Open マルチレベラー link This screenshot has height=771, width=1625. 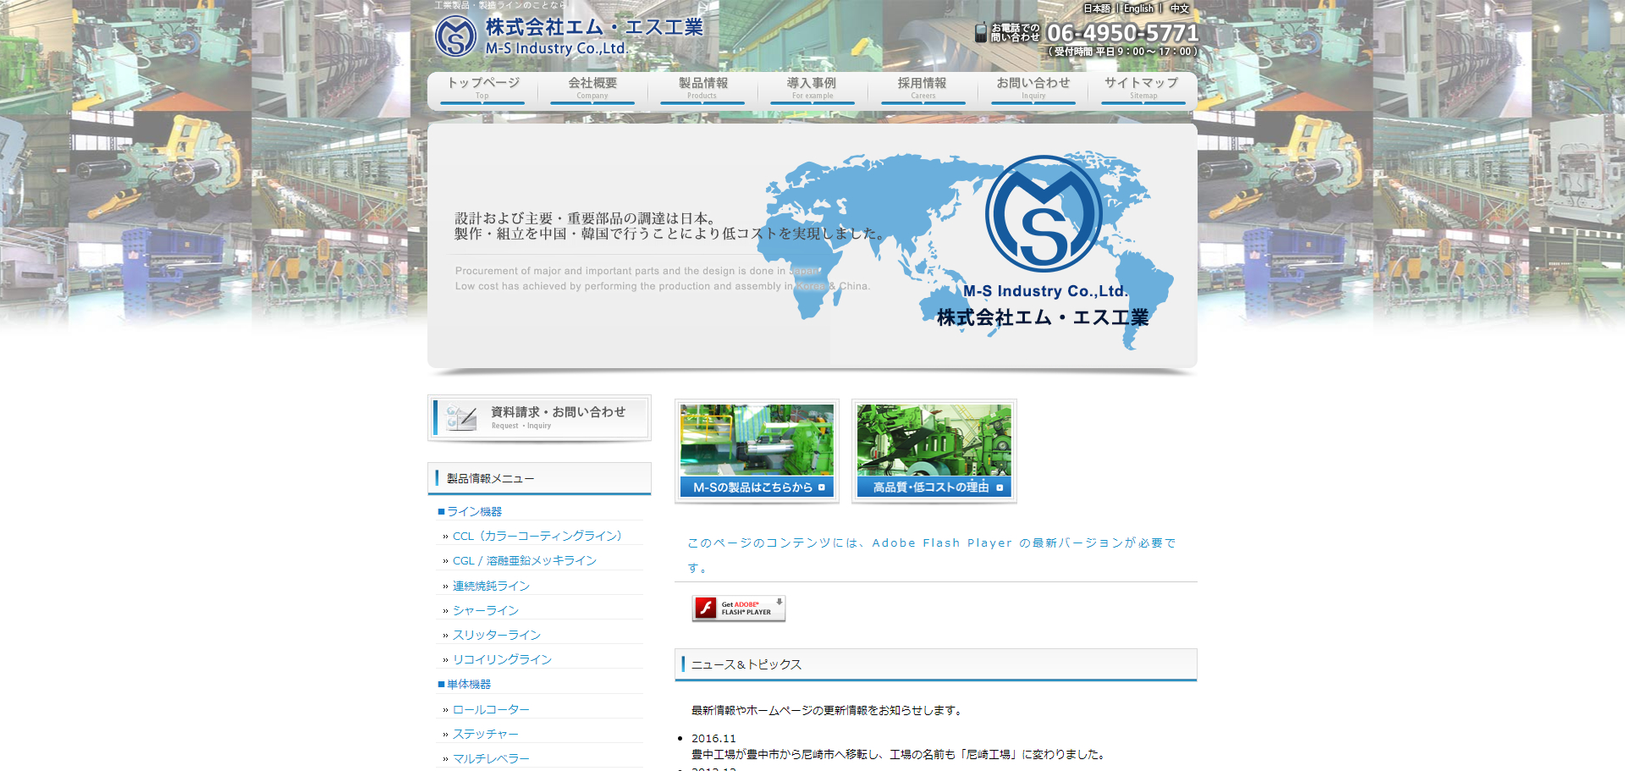tap(491, 758)
